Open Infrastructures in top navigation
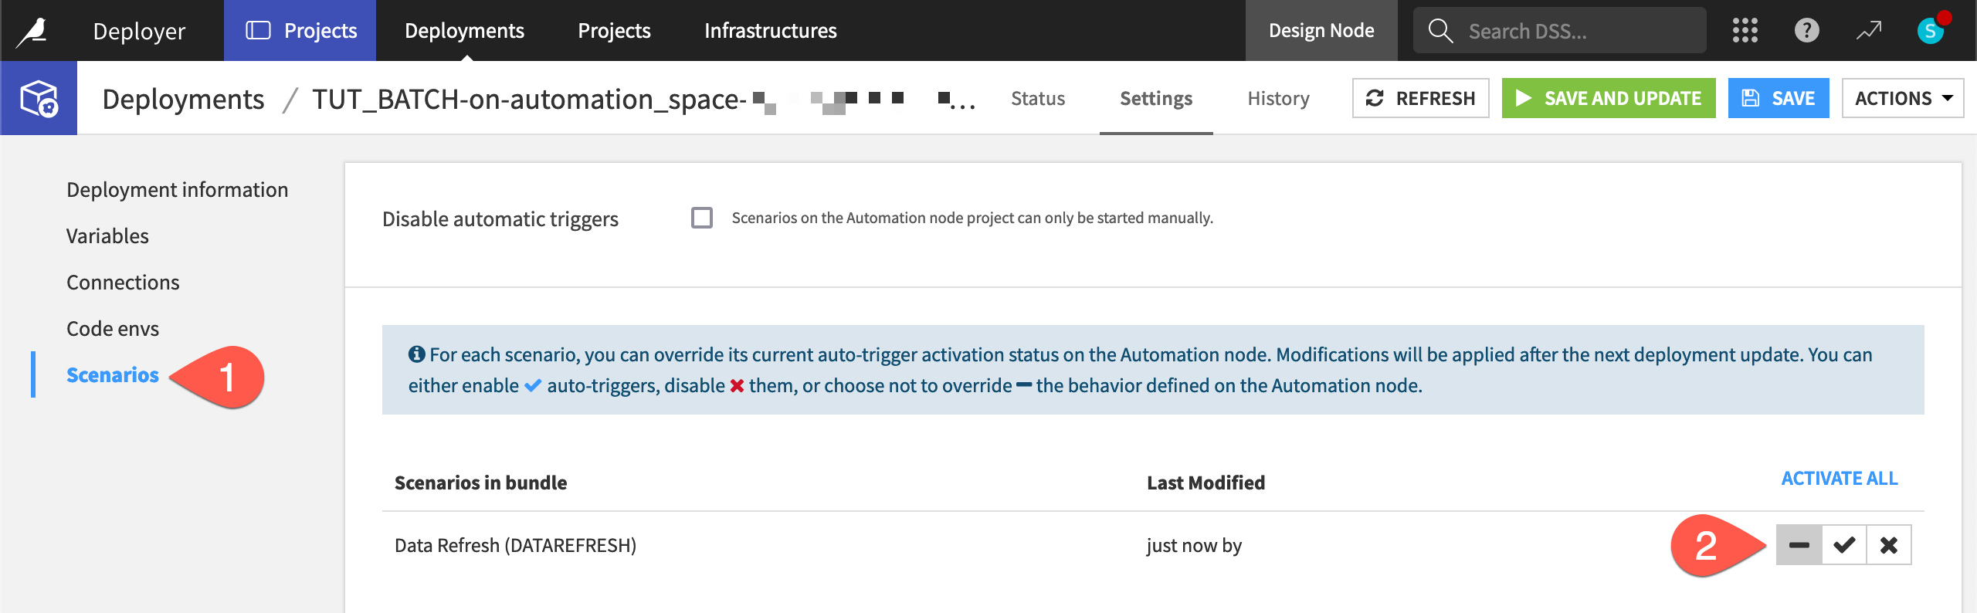The image size is (1977, 613). pyautogui.click(x=770, y=31)
